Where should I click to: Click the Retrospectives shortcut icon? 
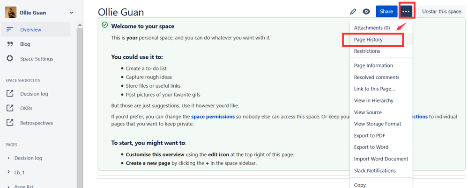point(10,123)
